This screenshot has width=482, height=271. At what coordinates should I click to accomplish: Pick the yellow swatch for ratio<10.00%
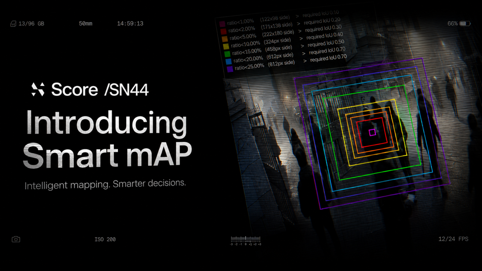[226, 46]
